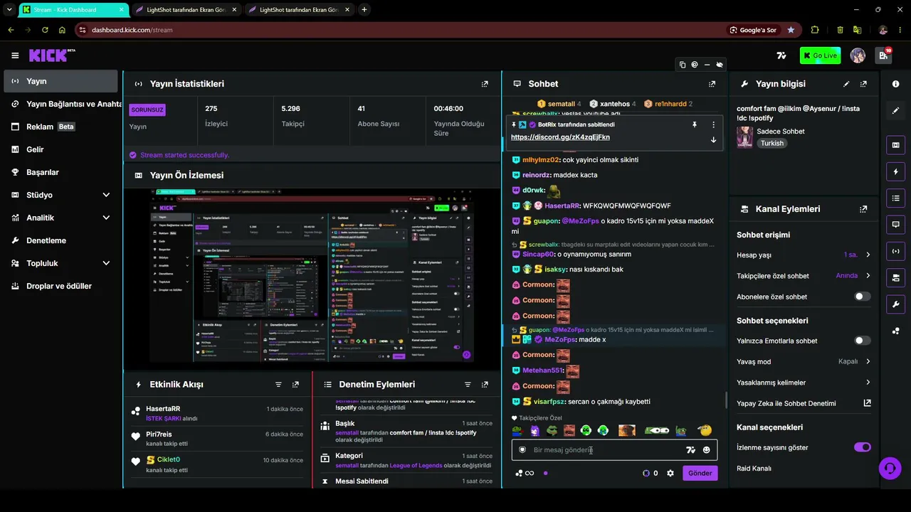Open new browser tab with plus
911x512 pixels.
364,10
